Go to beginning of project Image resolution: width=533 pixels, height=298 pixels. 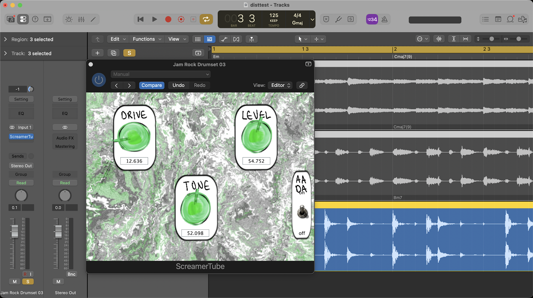(x=141, y=19)
